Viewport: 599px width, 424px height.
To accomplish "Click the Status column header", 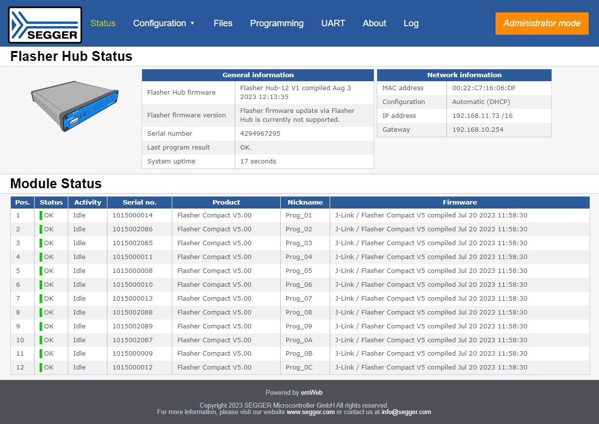I will 51,202.
